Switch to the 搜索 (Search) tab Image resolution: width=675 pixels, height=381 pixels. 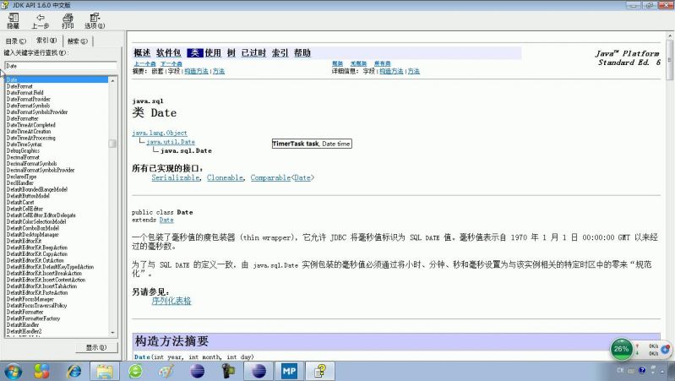click(78, 41)
